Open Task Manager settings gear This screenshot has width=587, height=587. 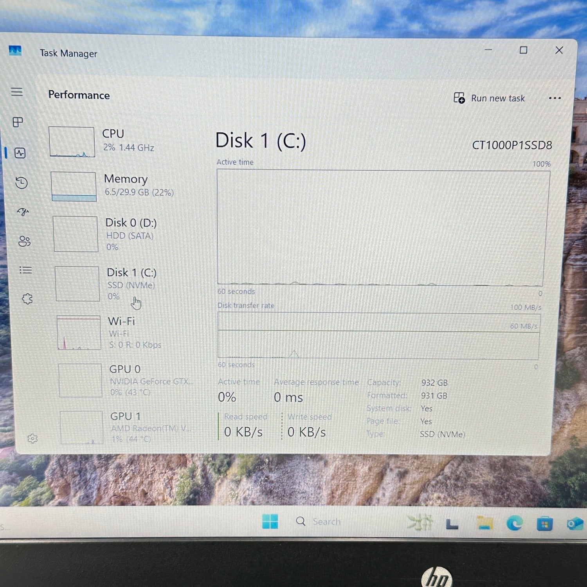[x=32, y=439]
